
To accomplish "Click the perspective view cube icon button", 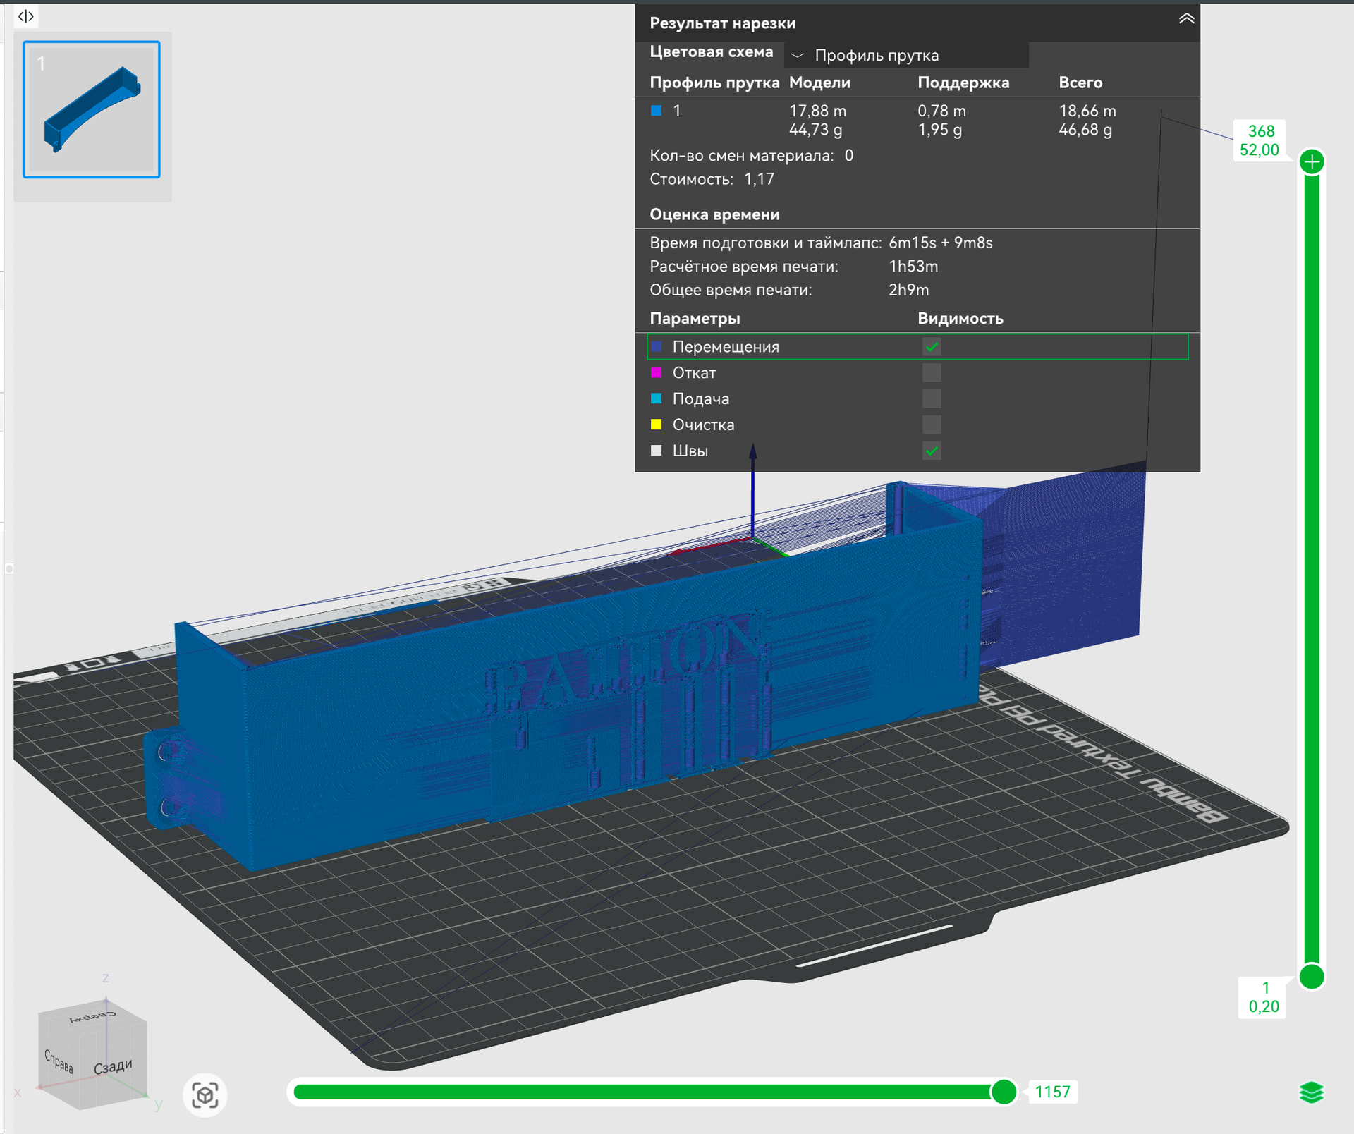I will (205, 1095).
